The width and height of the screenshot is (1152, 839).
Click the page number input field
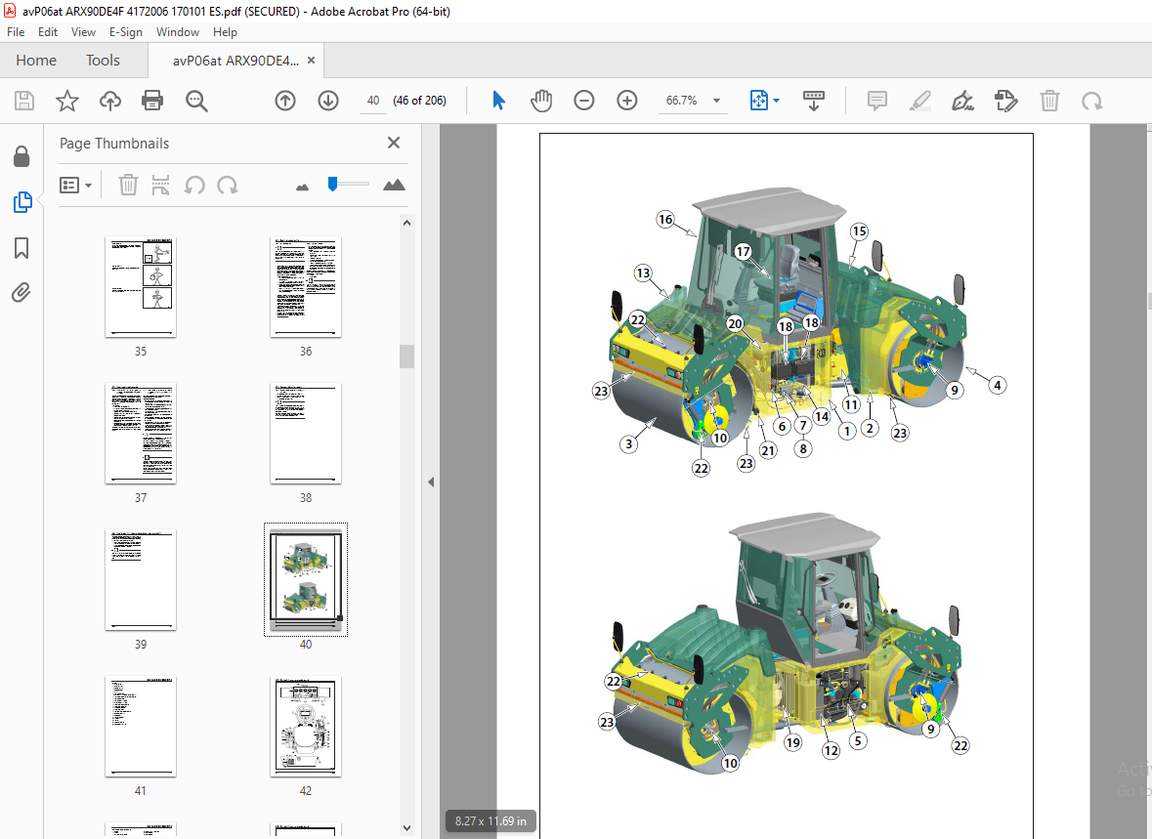373,101
